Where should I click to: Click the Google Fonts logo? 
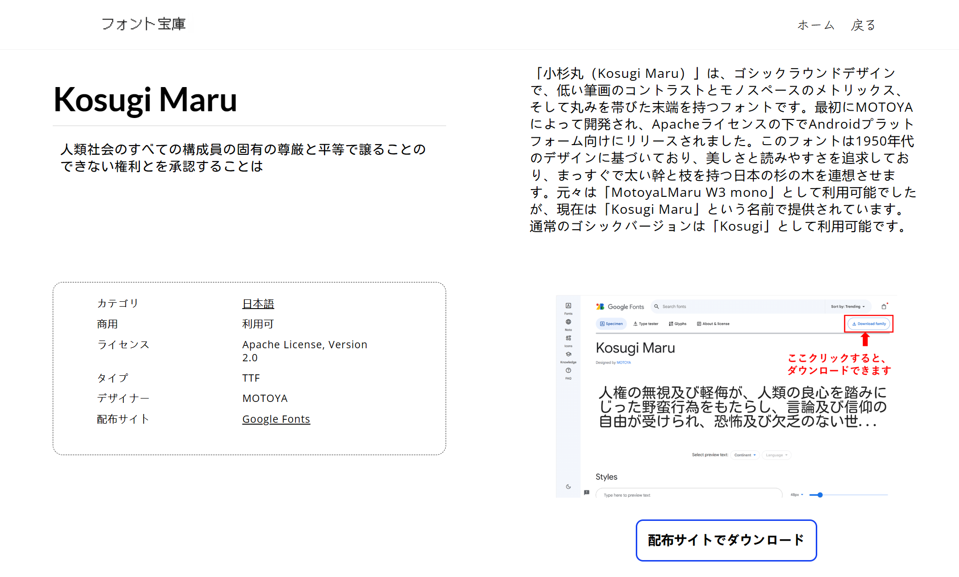pyautogui.click(x=620, y=307)
